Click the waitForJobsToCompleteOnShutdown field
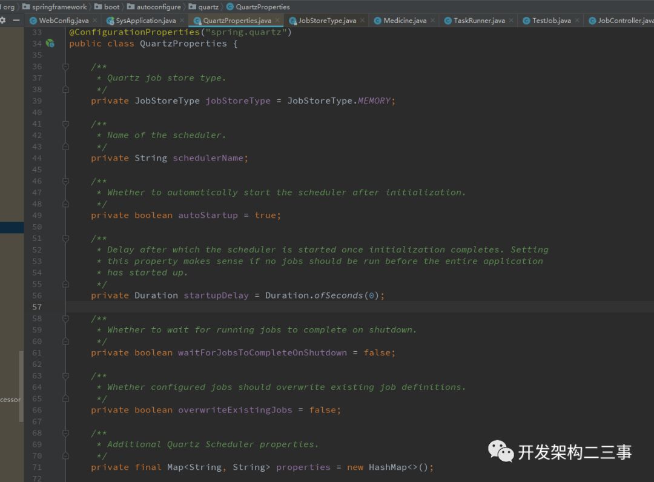Screen dimensions: 654x482 point(262,353)
